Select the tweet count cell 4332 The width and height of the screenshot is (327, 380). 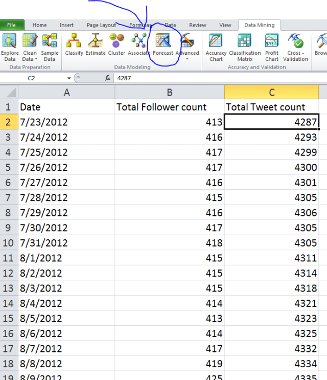272,348
